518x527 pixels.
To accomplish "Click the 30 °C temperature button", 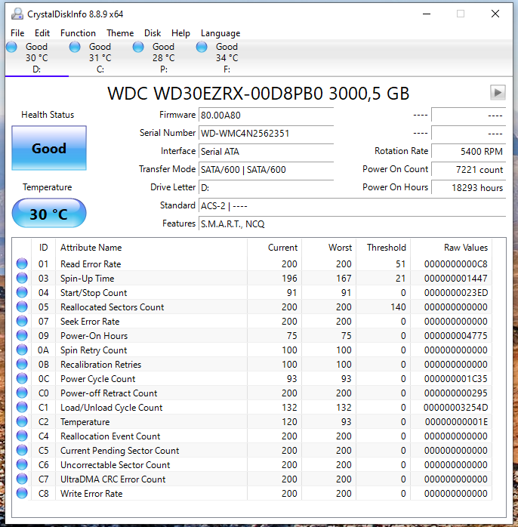I will click(49, 213).
